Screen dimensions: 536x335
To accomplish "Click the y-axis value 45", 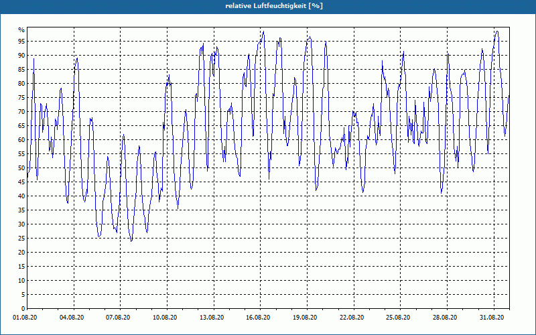I will click(x=21, y=182).
